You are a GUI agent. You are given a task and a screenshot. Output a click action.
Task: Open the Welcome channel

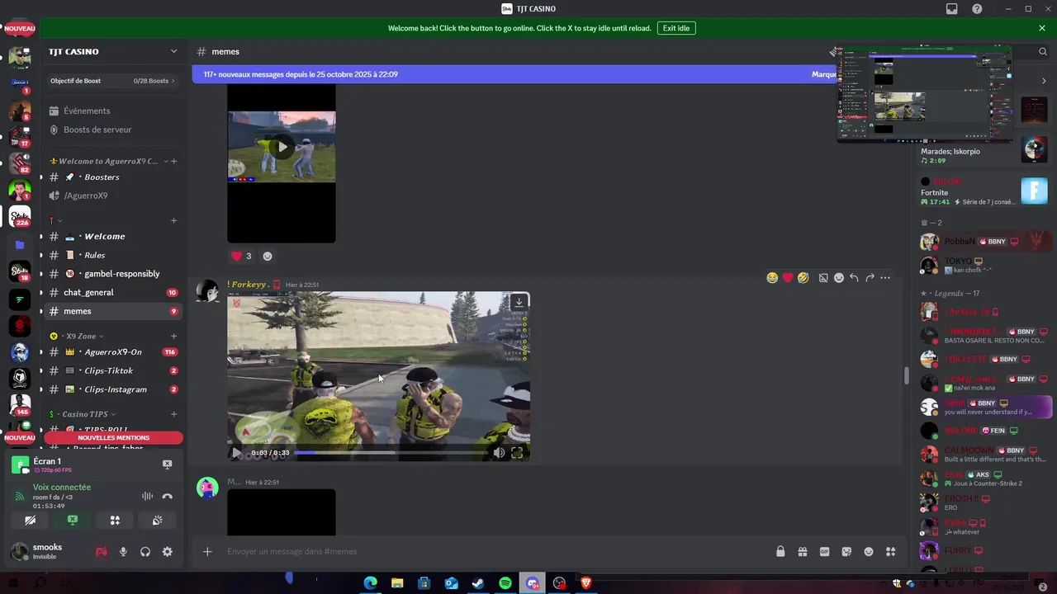click(x=104, y=236)
